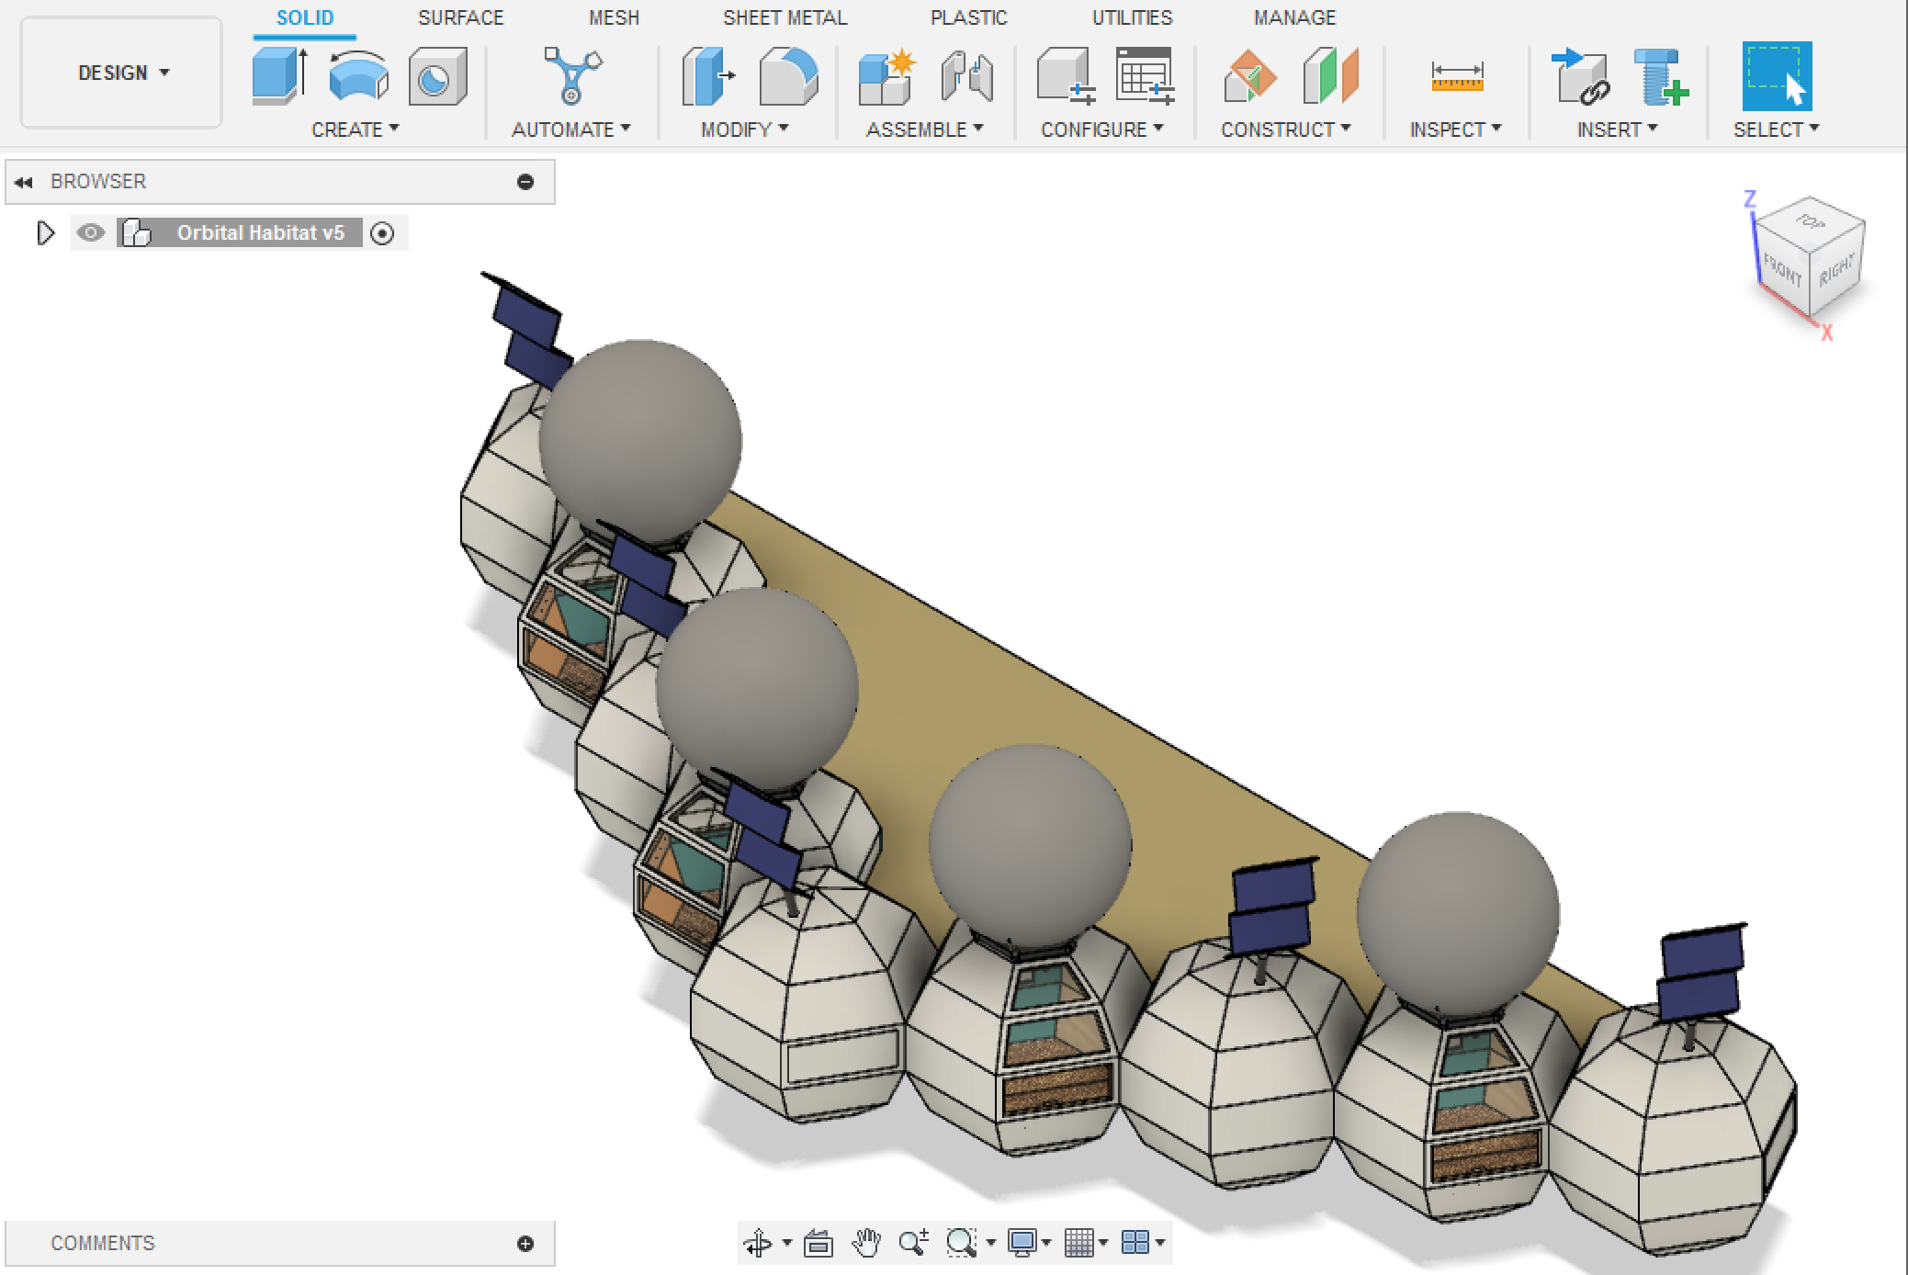Screen dimensions: 1908x1275
Task: Click the Look At icon
Action: coord(818,1243)
